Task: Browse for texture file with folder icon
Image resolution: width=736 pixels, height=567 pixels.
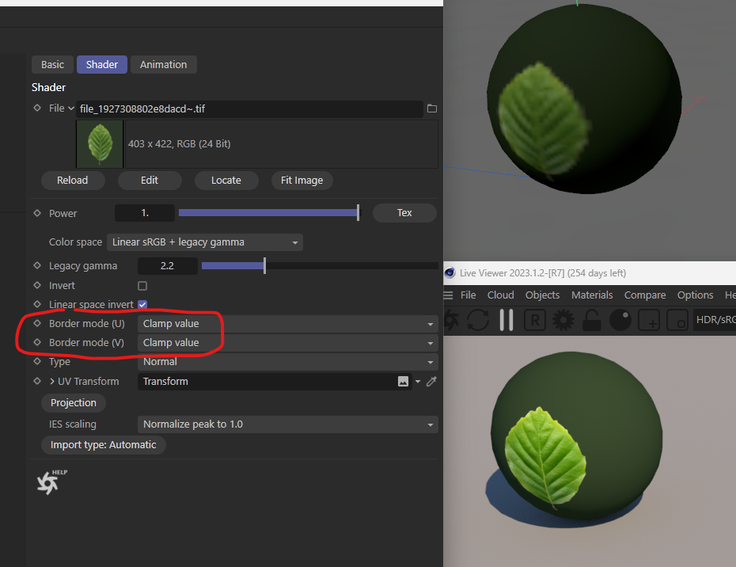Action: 432,109
